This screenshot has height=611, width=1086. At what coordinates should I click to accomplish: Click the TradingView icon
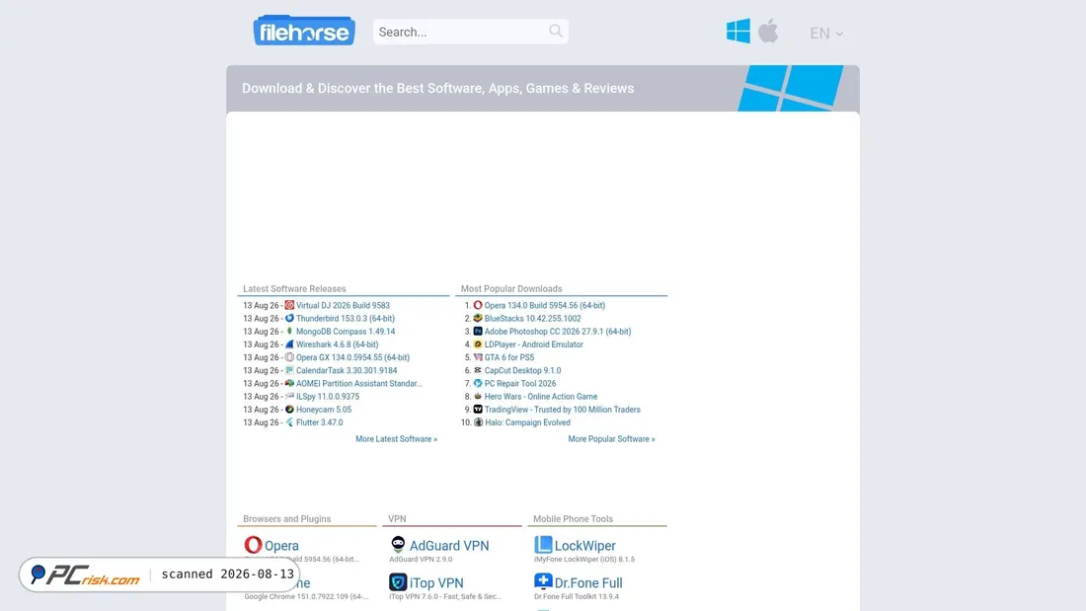(x=478, y=410)
